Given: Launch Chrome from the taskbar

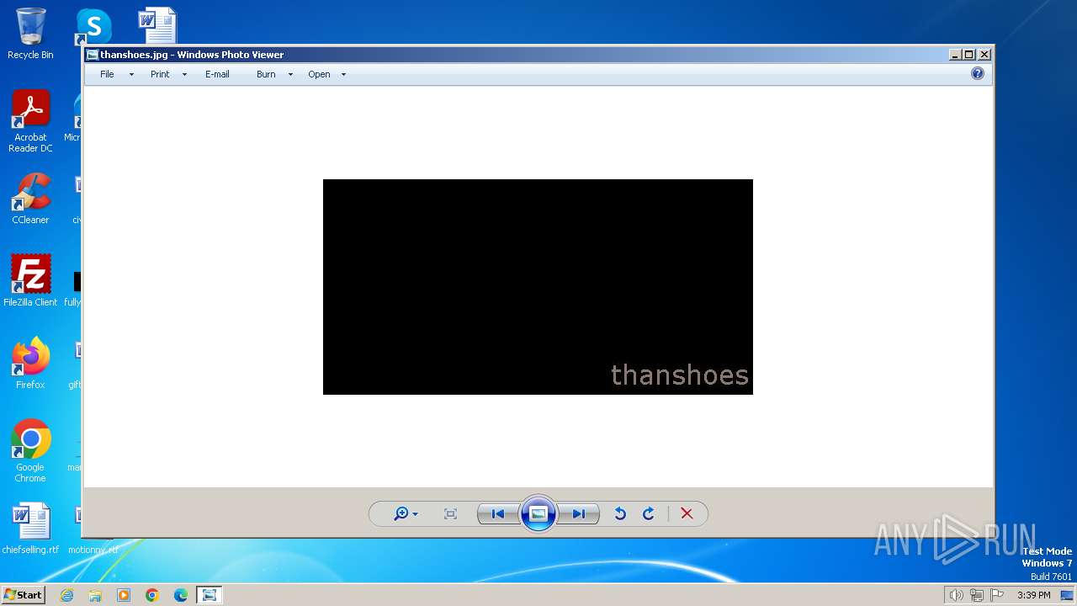Looking at the screenshot, I should 152,595.
